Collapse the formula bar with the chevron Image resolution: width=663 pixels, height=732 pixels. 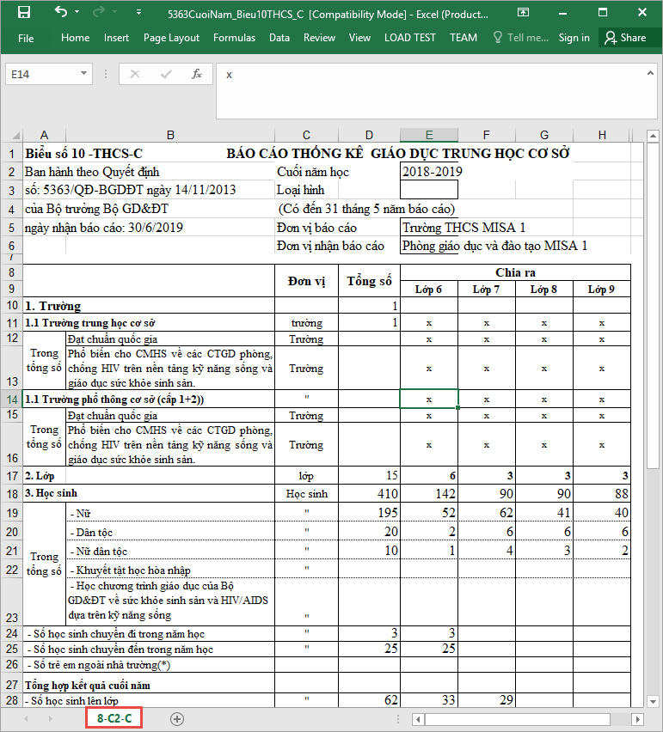pyautogui.click(x=650, y=73)
